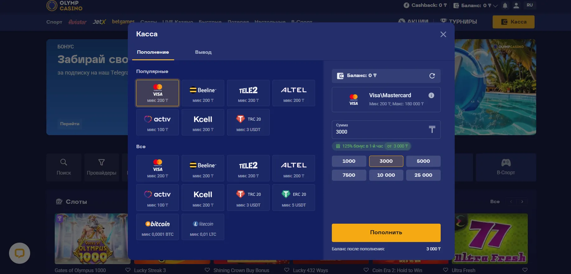571x274 pixels.
Task: Favorite Ultra Fresh with heart icon
Action: coord(525,270)
